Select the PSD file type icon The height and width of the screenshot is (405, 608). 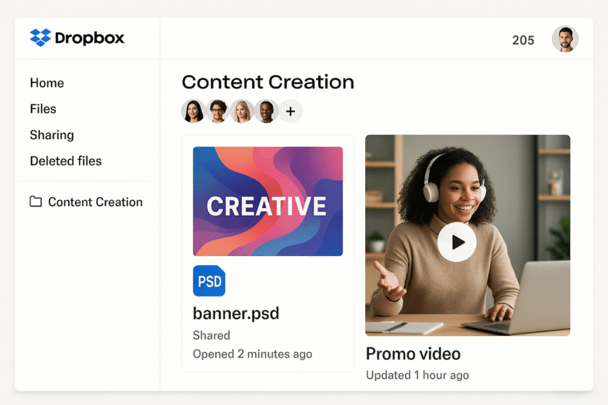208,280
